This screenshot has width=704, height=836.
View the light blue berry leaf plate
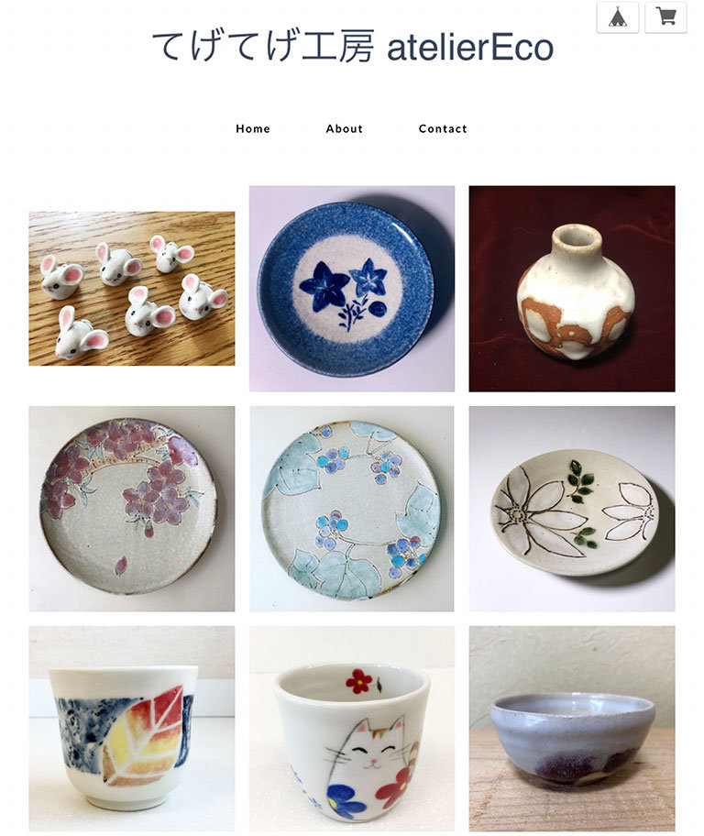coord(352,509)
